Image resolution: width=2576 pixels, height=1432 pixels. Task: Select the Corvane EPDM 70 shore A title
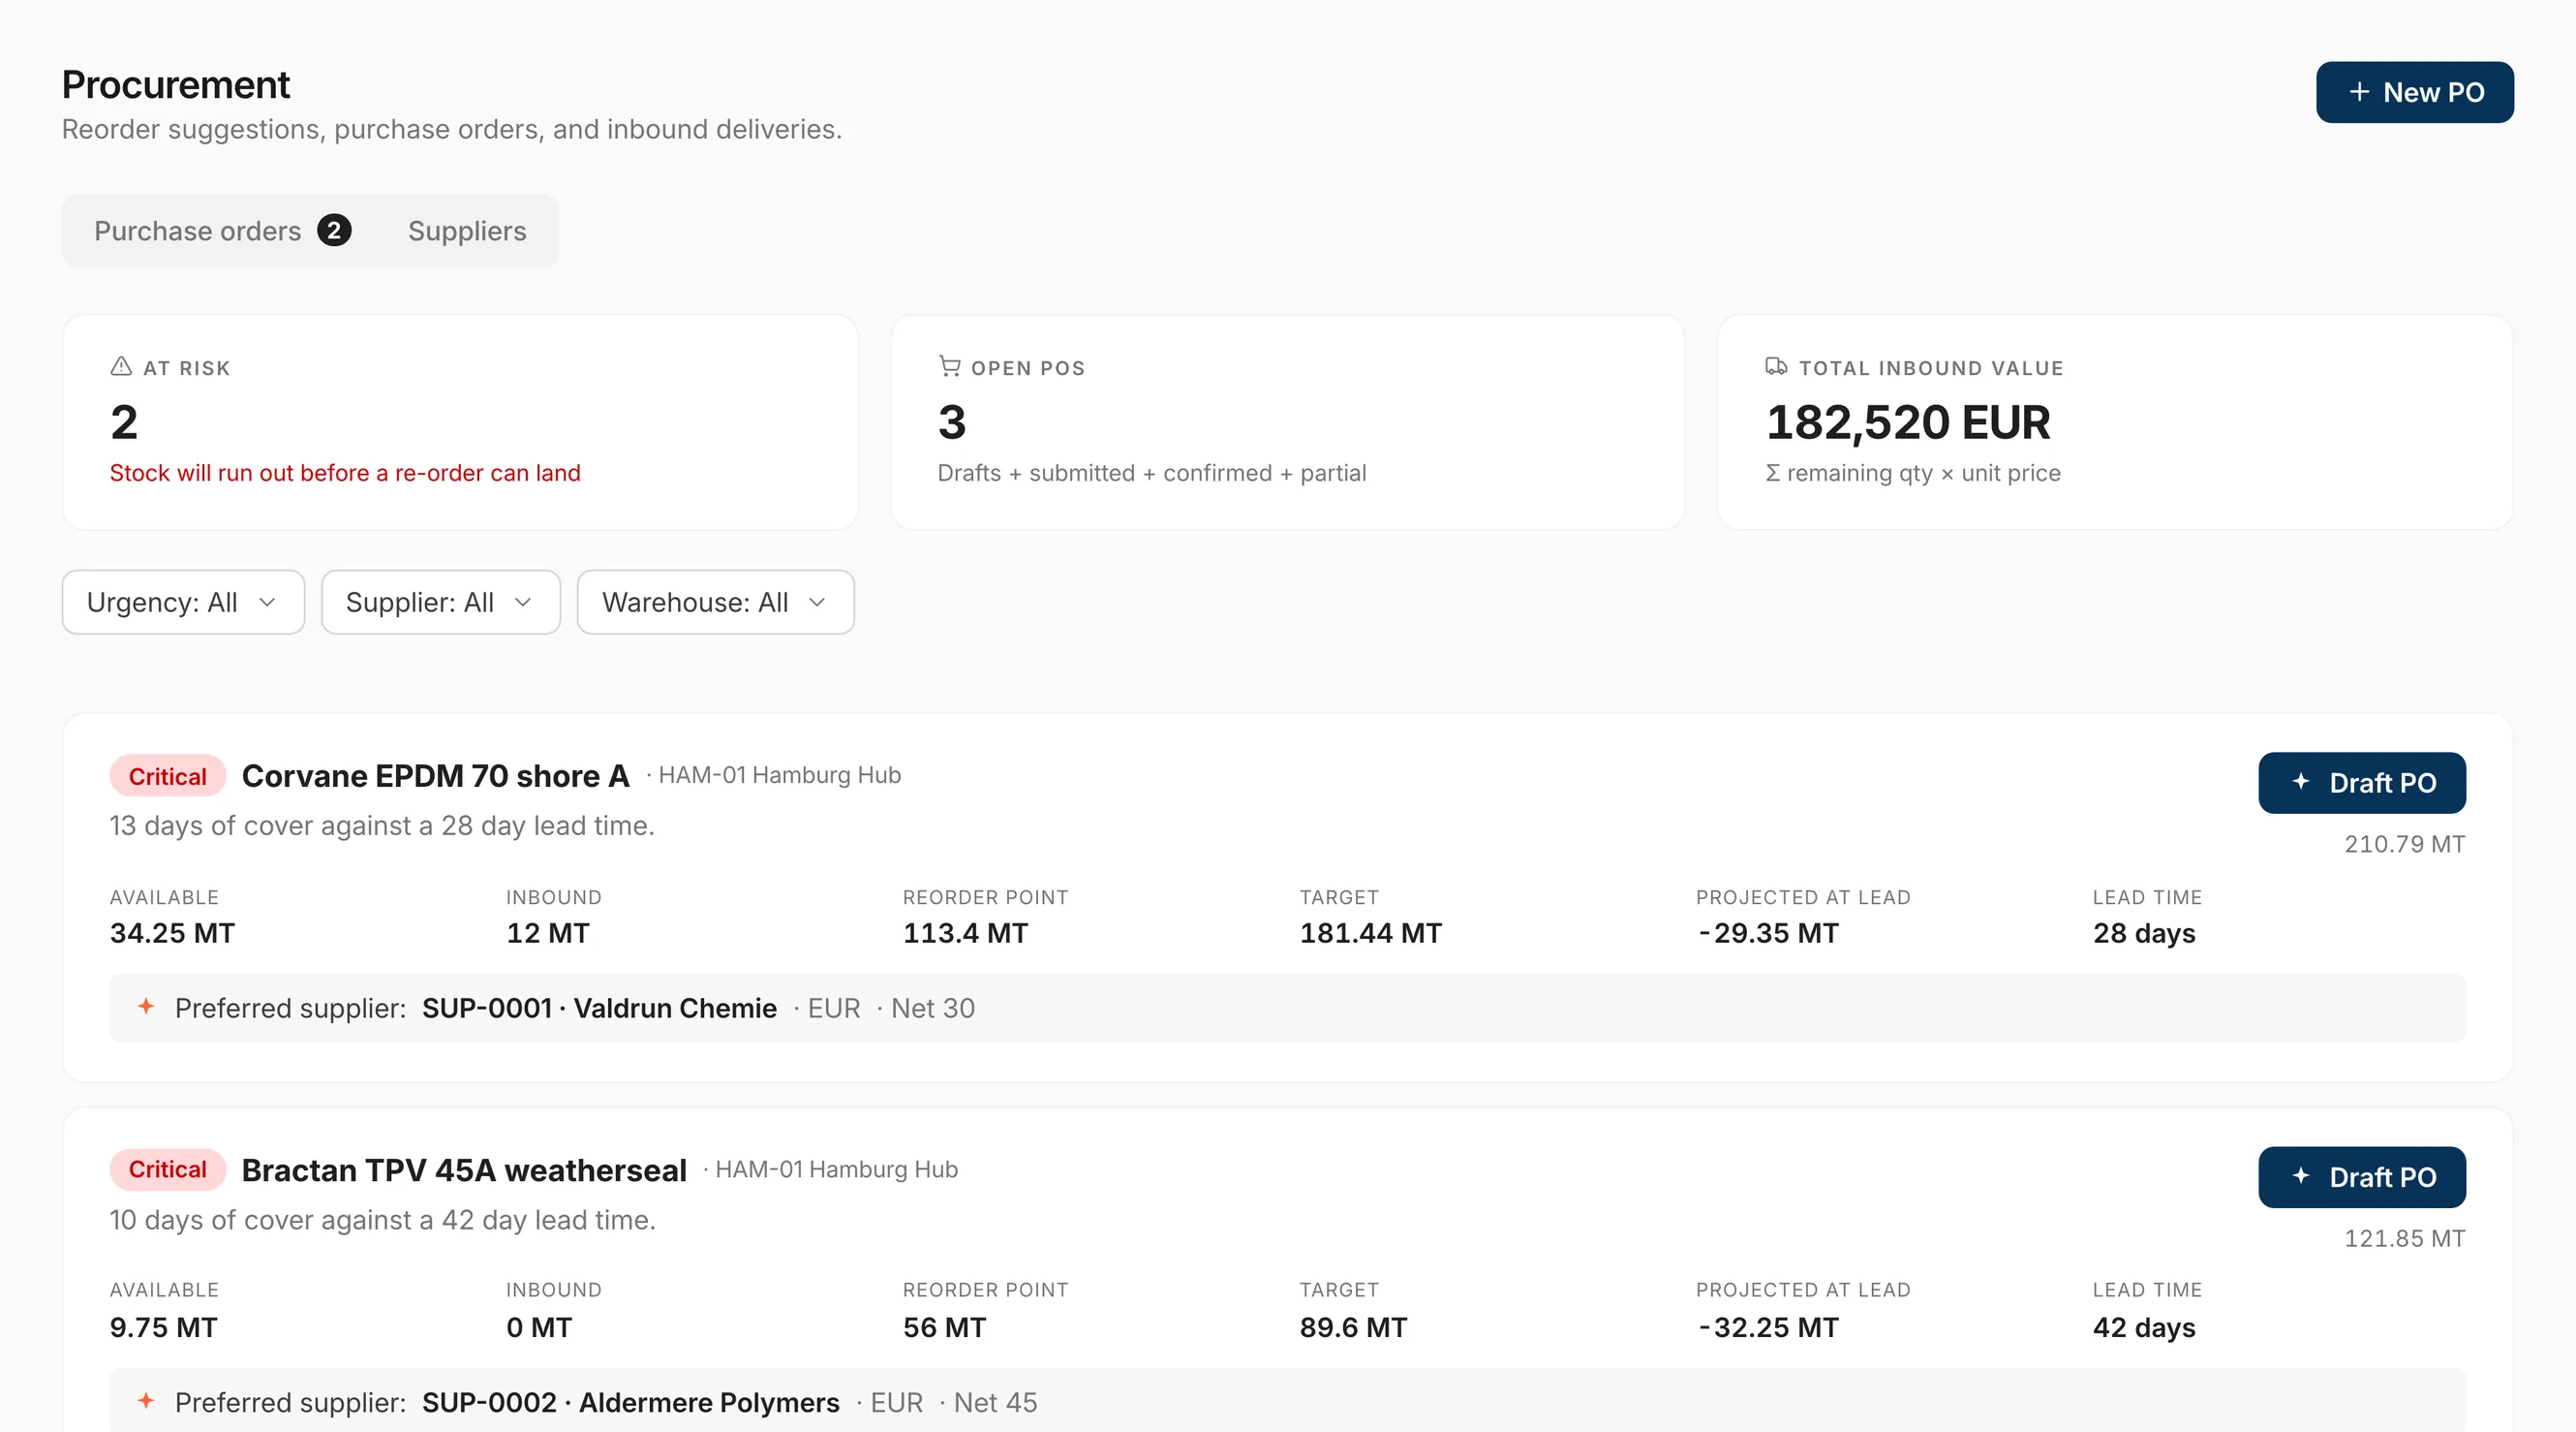coord(435,776)
